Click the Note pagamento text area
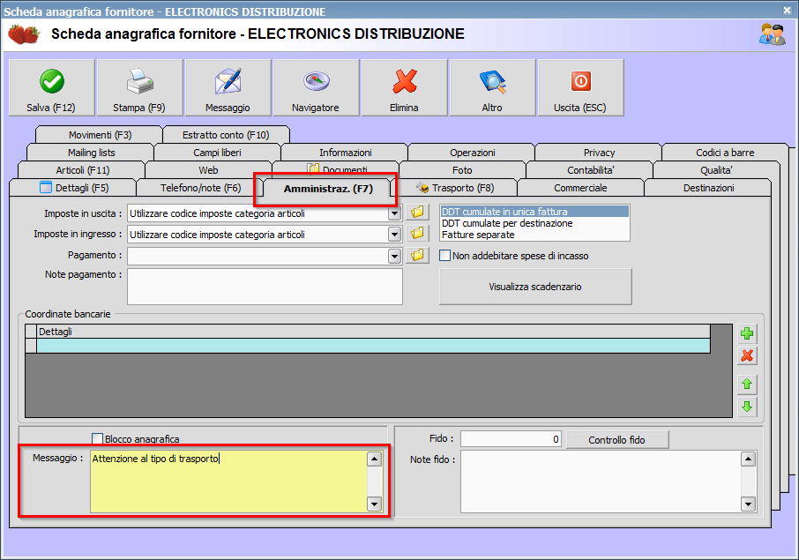This screenshot has width=799, height=560. tap(265, 287)
